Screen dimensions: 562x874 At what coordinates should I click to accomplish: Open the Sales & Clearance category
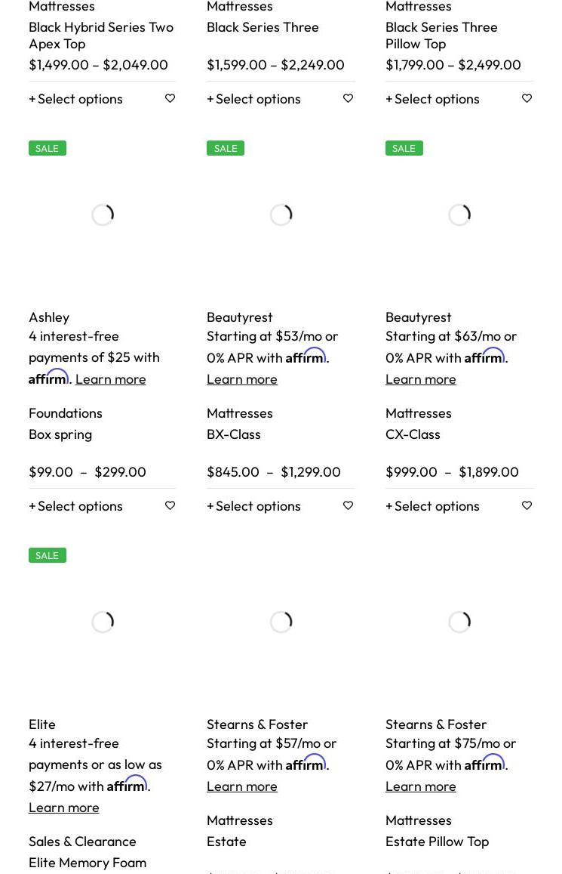pyautogui.click(x=82, y=842)
